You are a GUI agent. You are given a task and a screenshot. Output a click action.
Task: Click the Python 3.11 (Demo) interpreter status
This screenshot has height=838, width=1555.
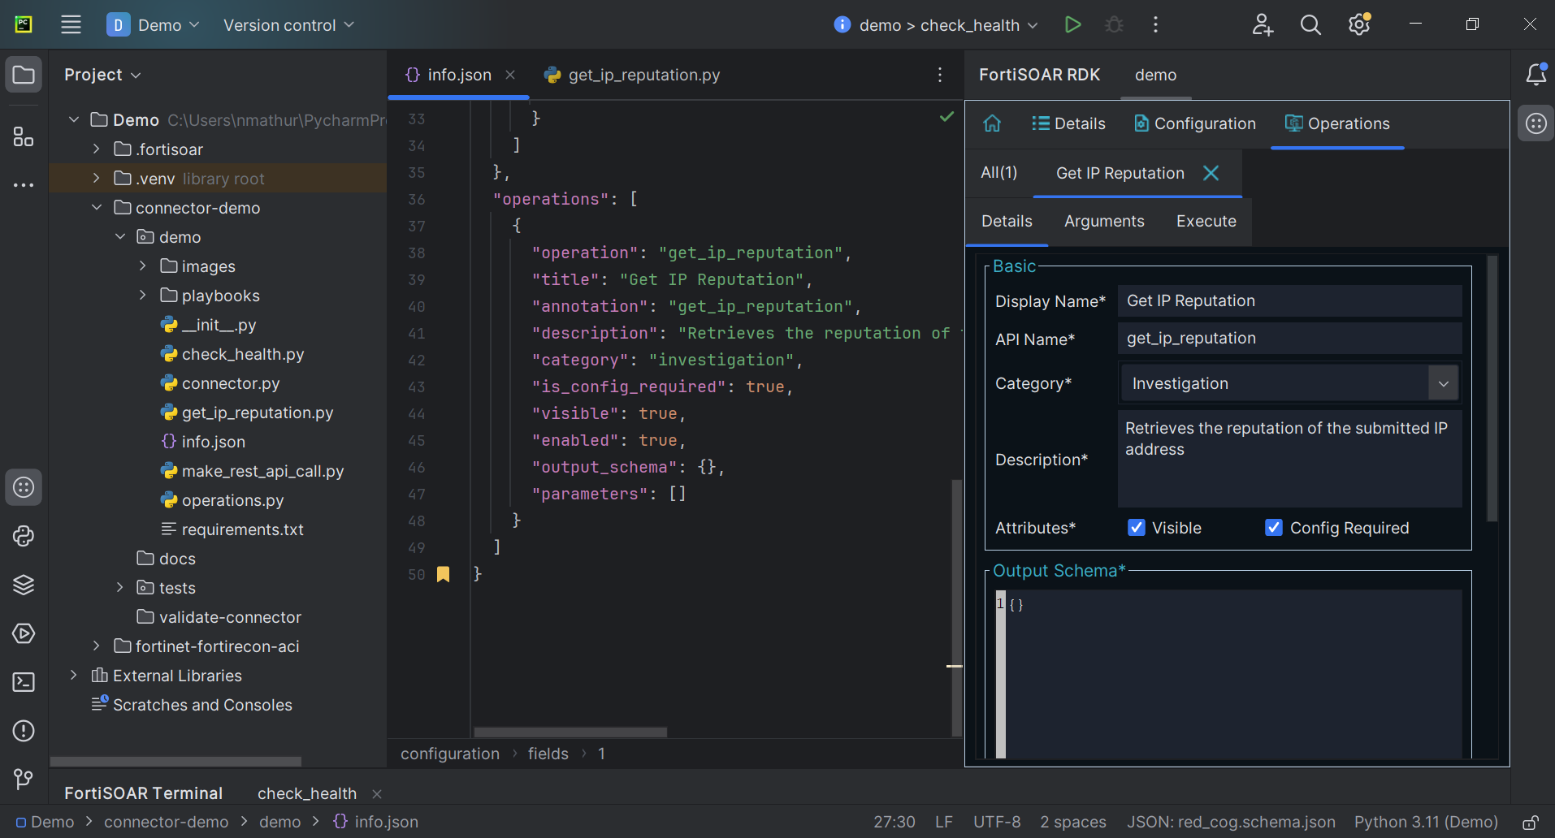pyautogui.click(x=1426, y=822)
